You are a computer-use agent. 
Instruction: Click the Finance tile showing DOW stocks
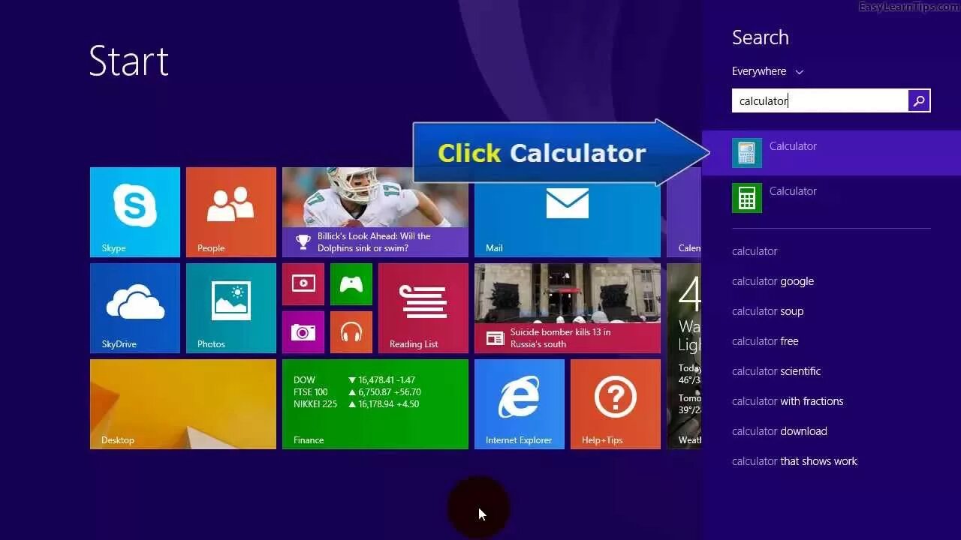(x=375, y=403)
